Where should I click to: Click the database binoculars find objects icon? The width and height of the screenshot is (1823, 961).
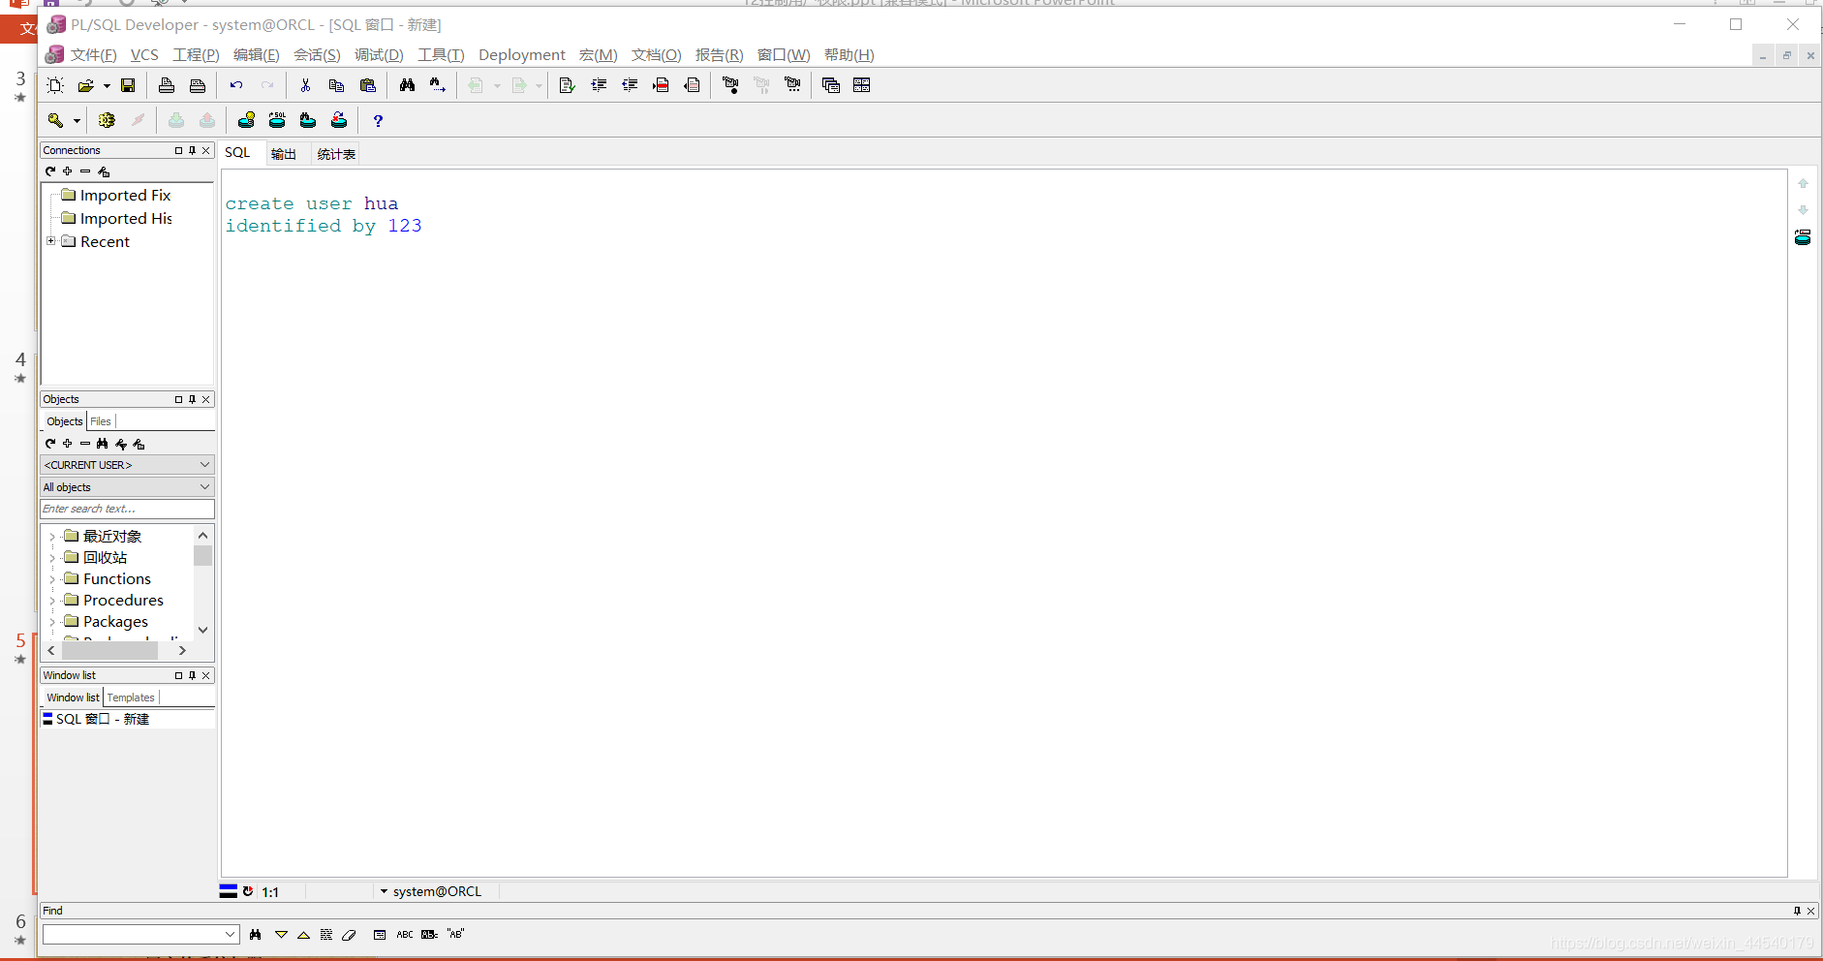pos(308,120)
